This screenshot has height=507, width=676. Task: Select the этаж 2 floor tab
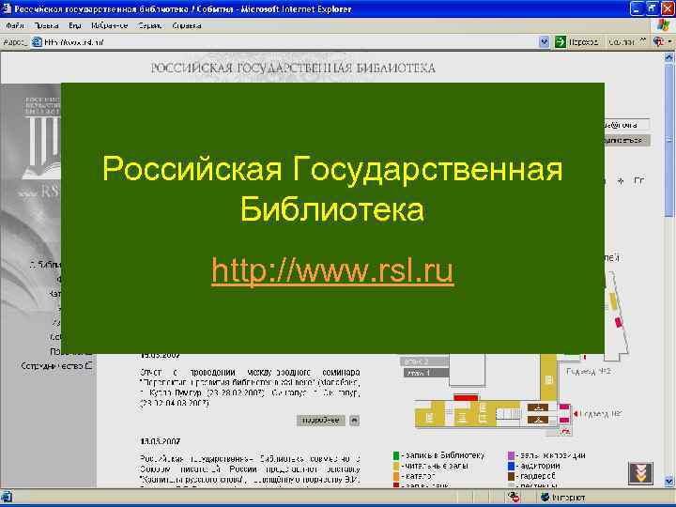point(424,361)
